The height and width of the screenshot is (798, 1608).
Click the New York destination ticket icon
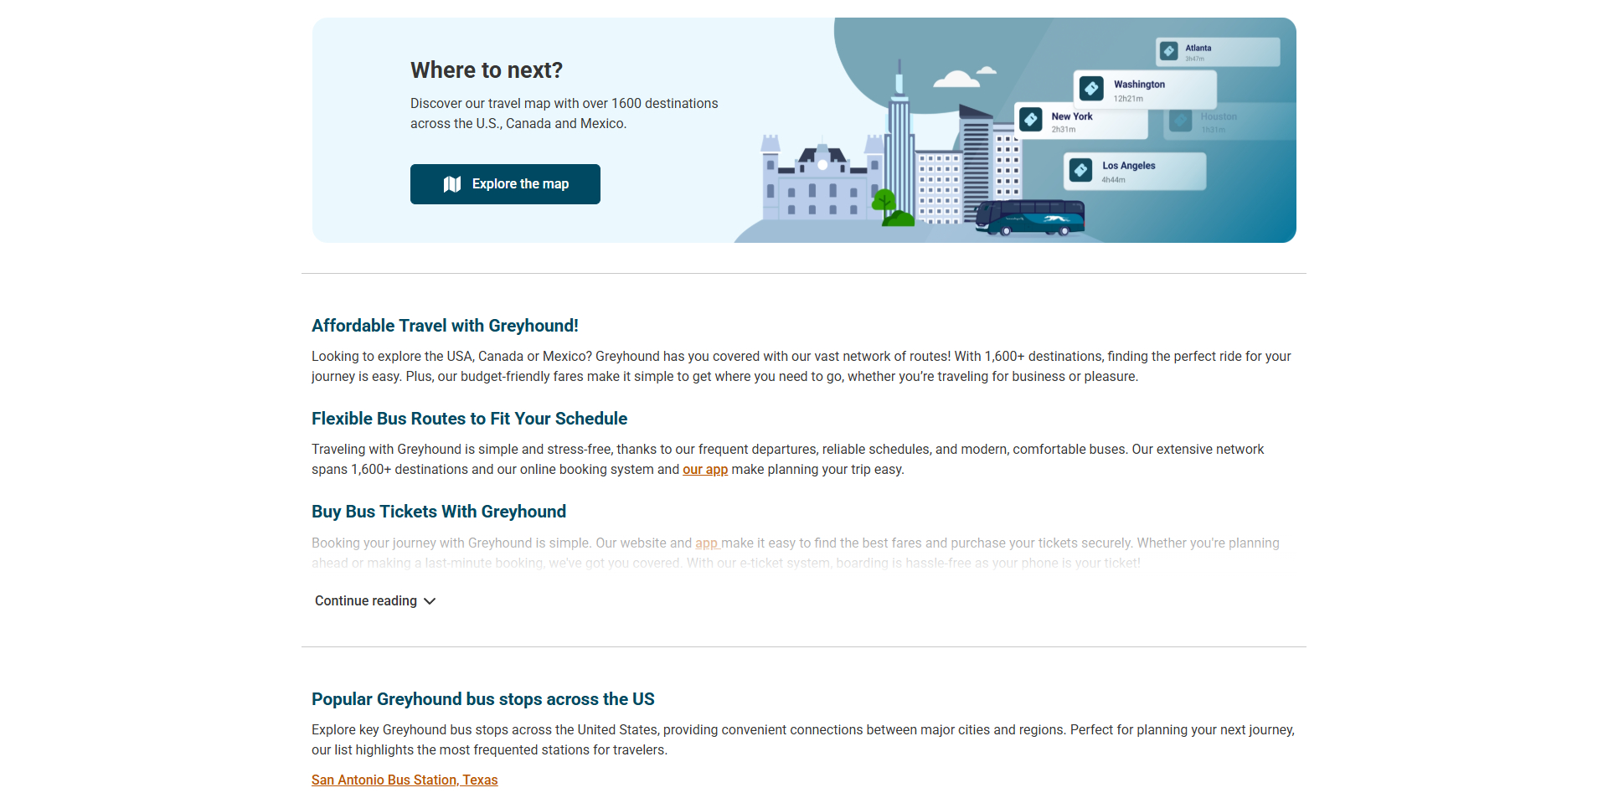click(x=1031, y=120)
